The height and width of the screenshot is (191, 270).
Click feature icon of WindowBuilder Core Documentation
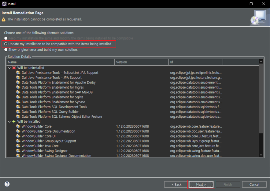pyautogui.click(x=18, y=131)
